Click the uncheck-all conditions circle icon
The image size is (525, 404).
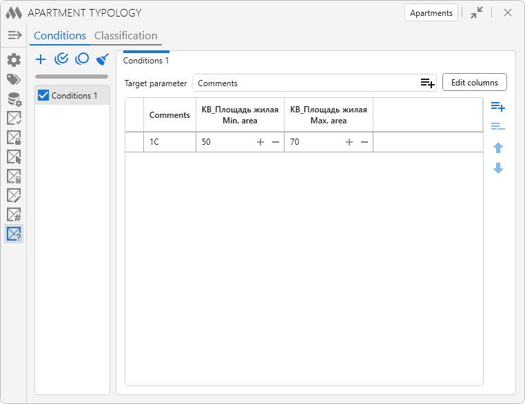pyautogui.click(x=82, y=59)
